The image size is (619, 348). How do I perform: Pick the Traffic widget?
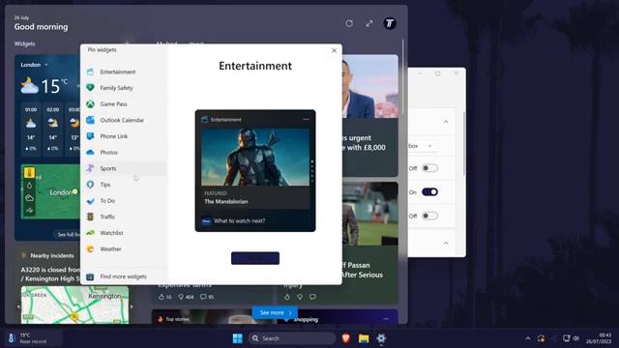click(x=123, y=217)
